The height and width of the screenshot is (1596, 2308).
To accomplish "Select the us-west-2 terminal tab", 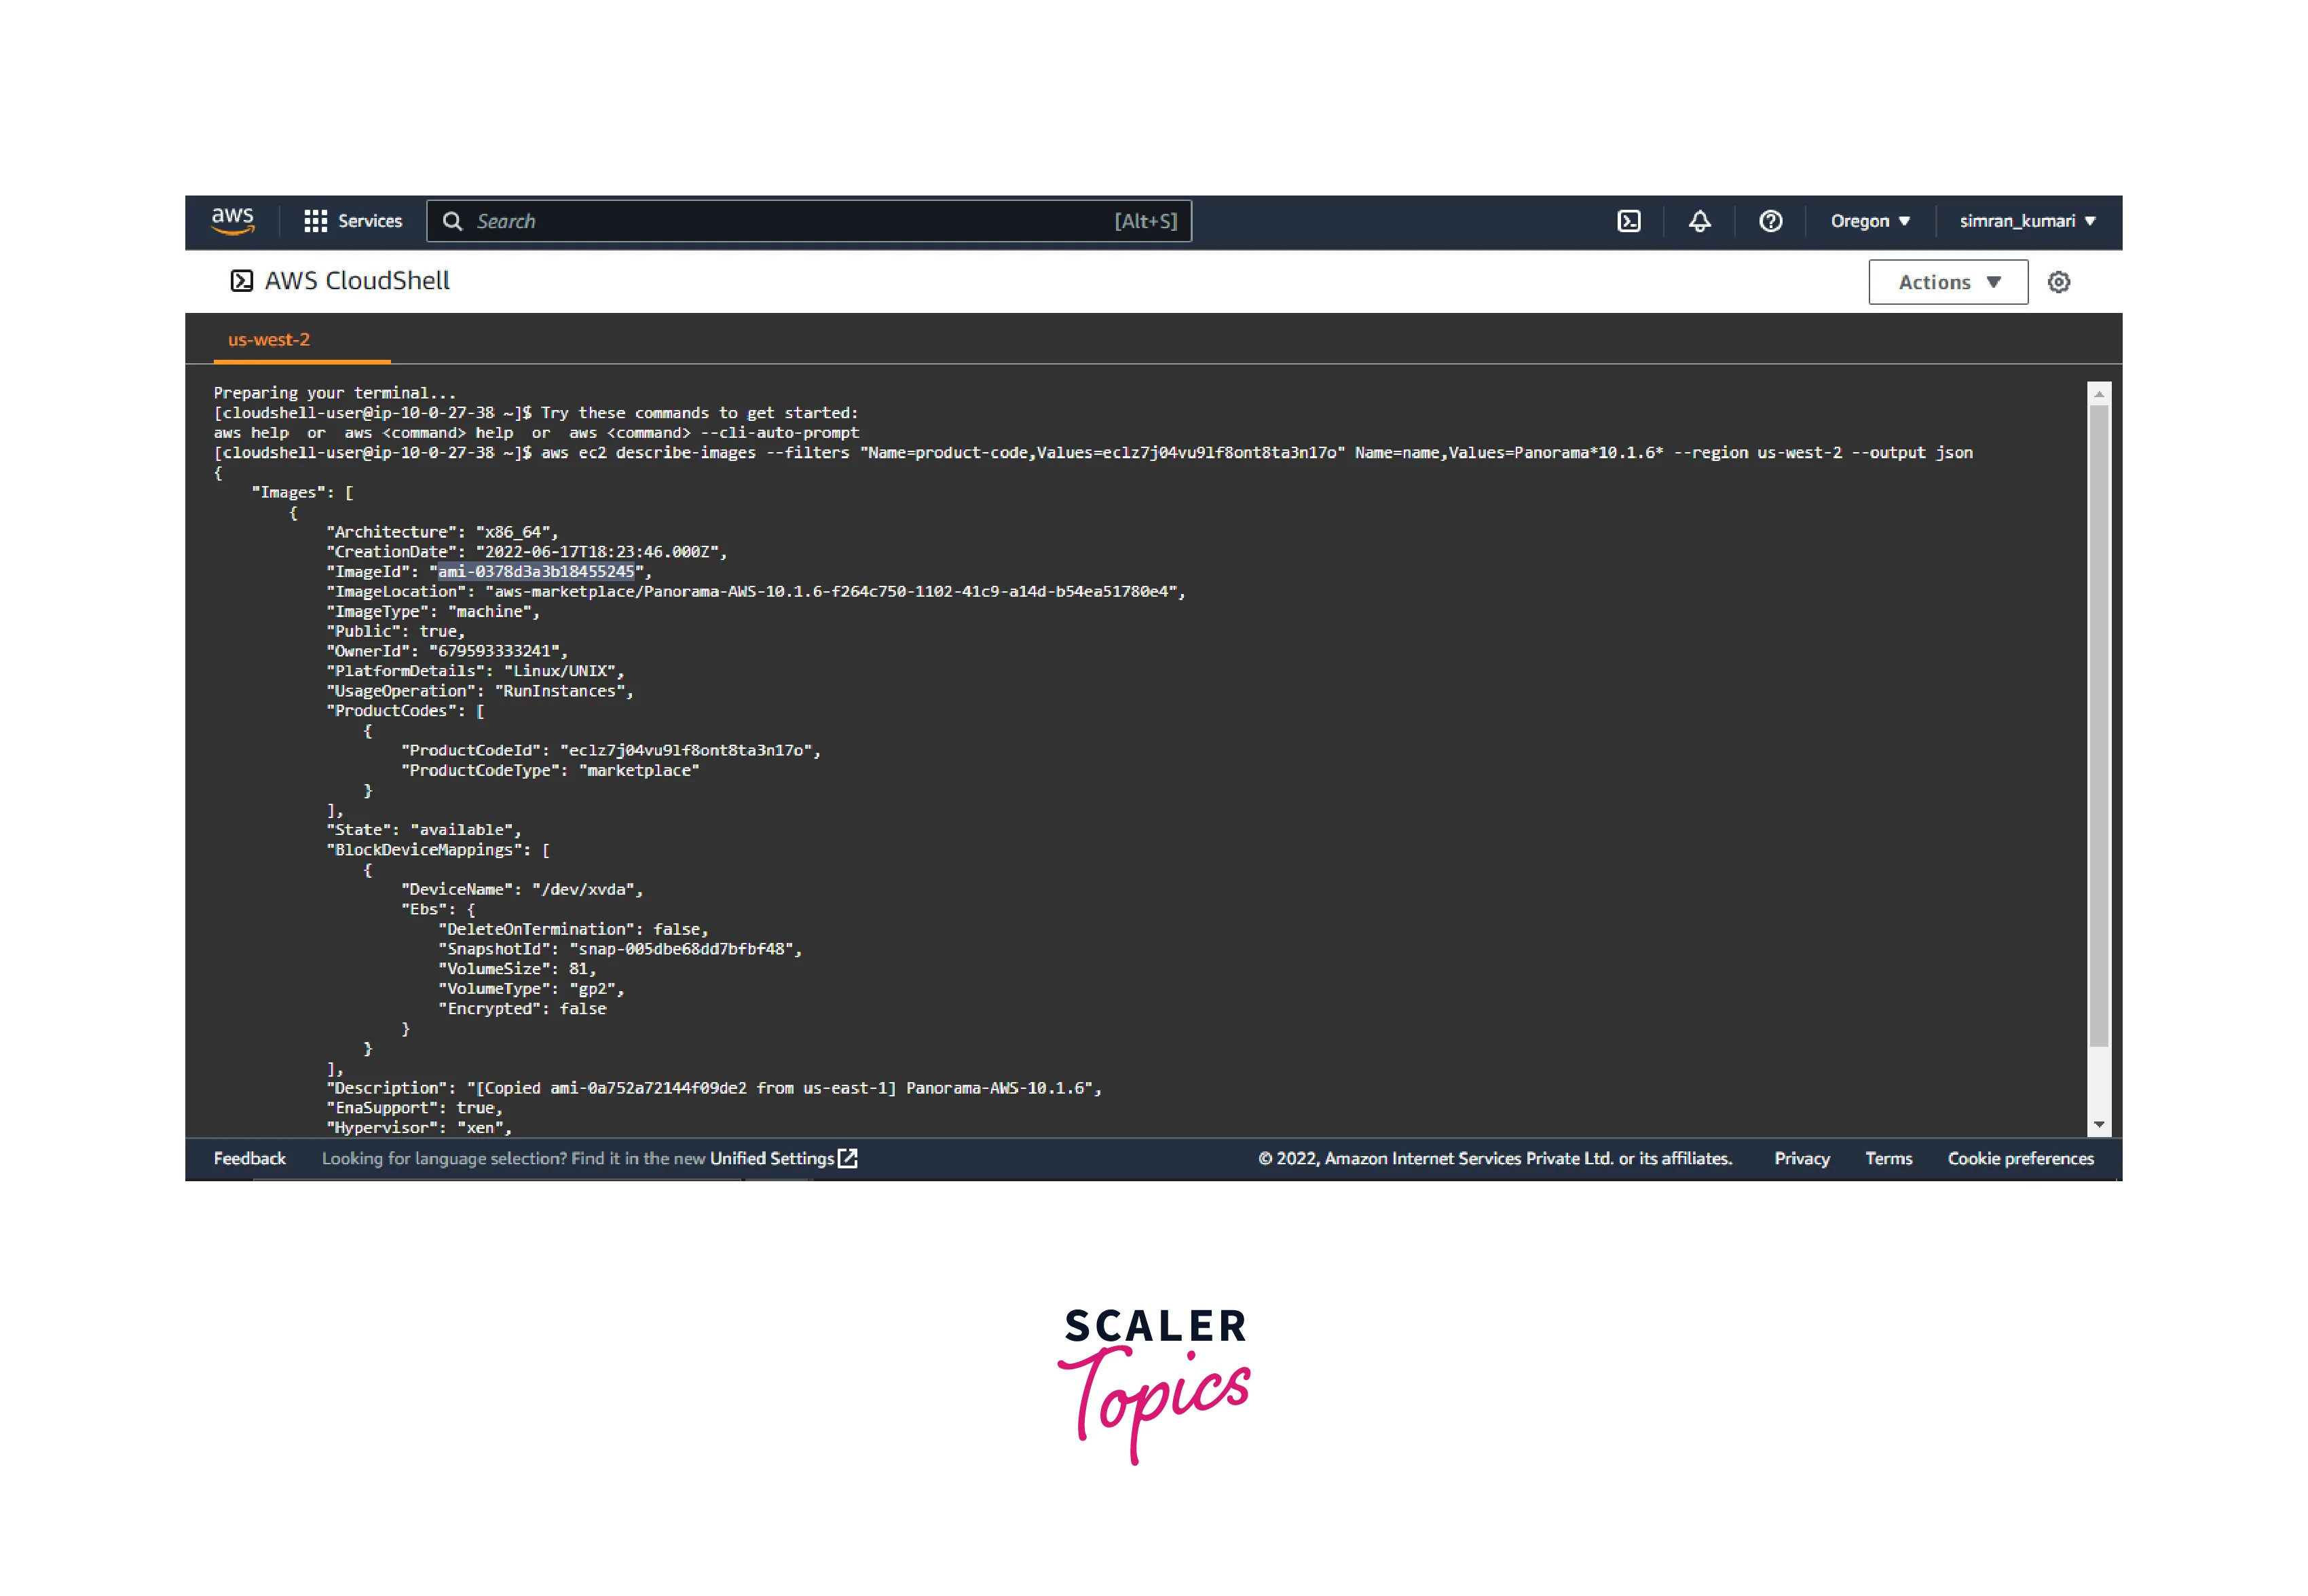I will pyautogui.click(x=269, y=340).
